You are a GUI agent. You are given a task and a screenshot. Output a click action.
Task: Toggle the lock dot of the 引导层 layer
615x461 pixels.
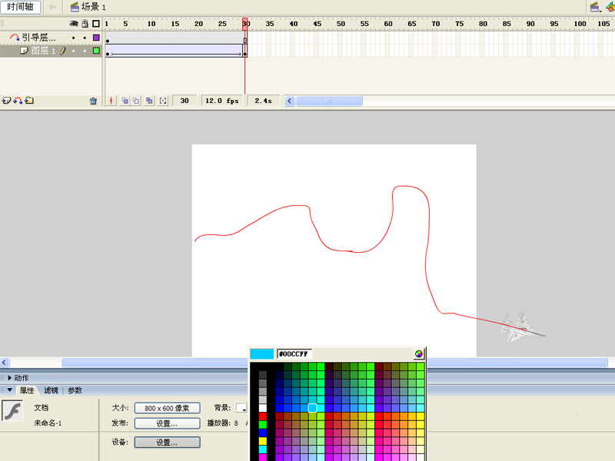[x=85, y=38]
